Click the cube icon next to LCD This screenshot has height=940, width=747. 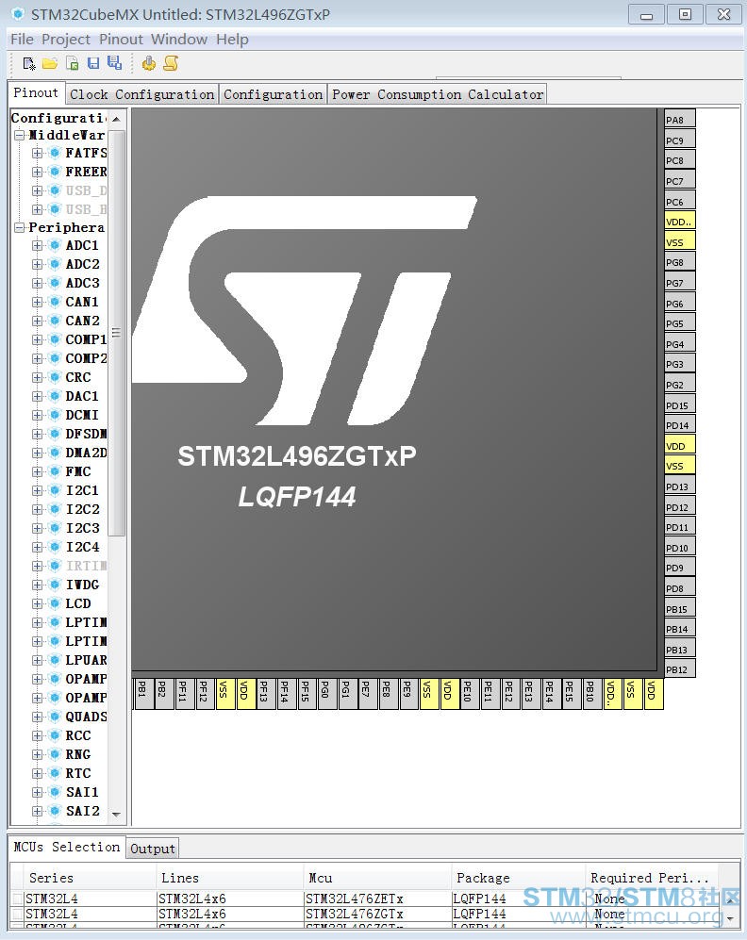[55, 603]
